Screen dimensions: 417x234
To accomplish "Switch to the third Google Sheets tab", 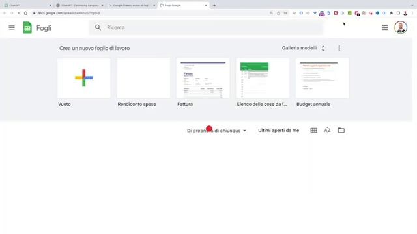I will [131, 5].
